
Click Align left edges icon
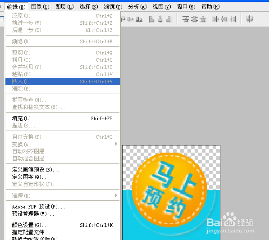click(151, 19)
